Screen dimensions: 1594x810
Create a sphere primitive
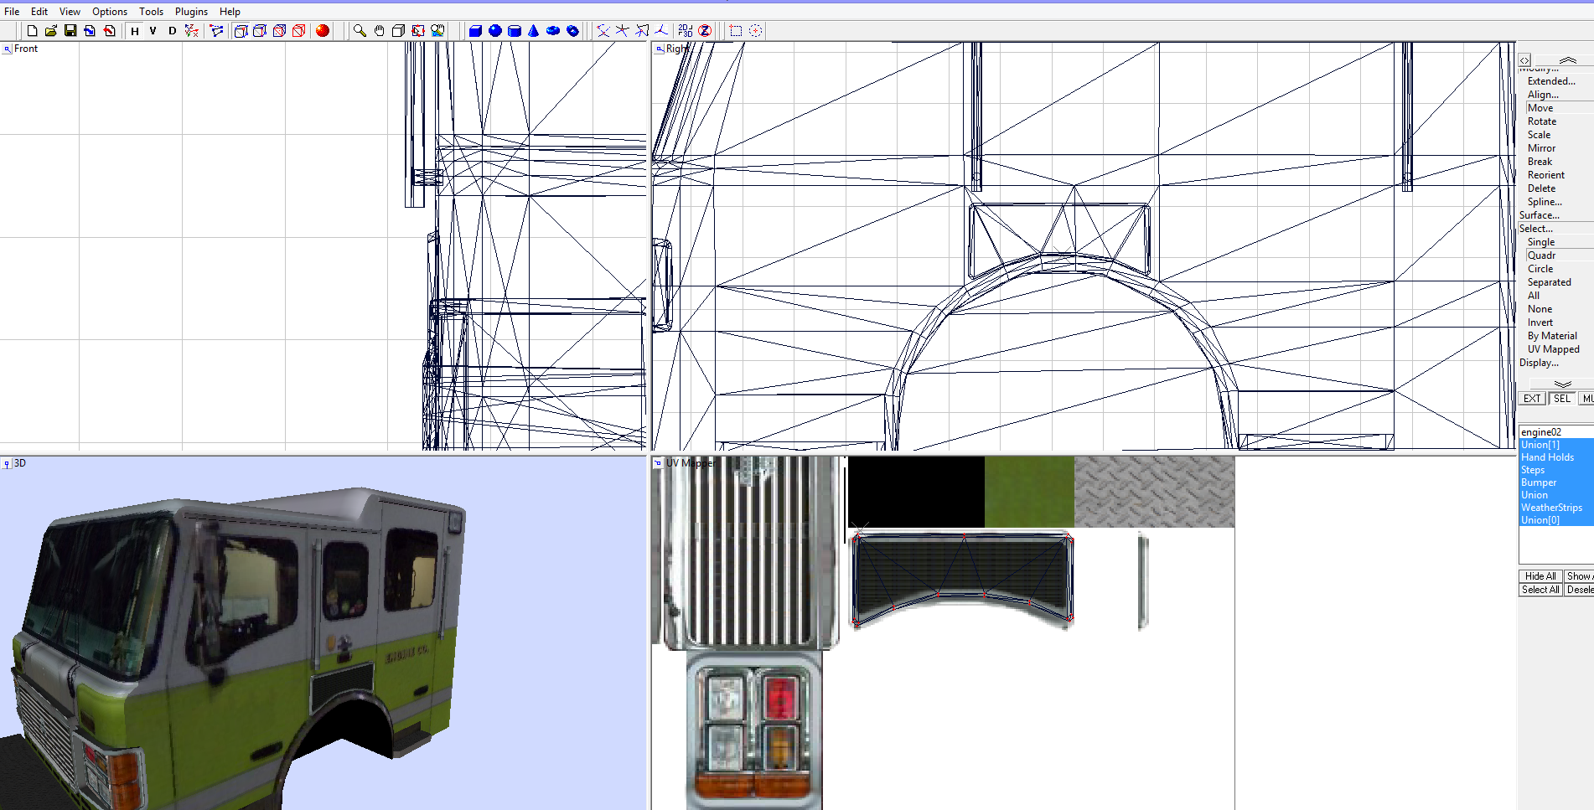click(x=494, y=30)
